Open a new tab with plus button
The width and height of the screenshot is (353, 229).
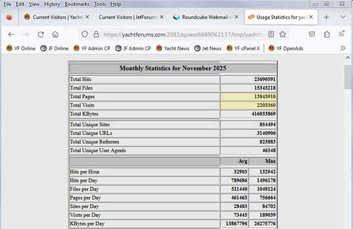pyautogui.click(x=326, y=17)
